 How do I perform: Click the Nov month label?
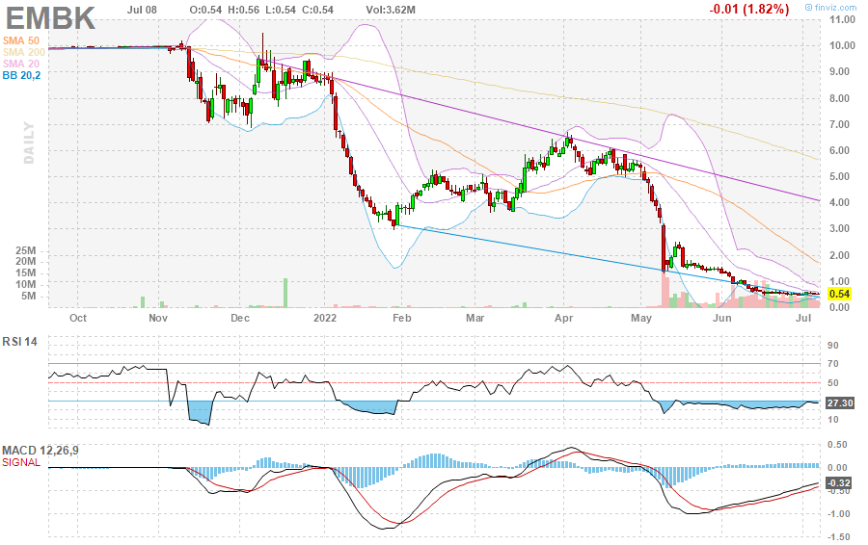coord(158,318)
